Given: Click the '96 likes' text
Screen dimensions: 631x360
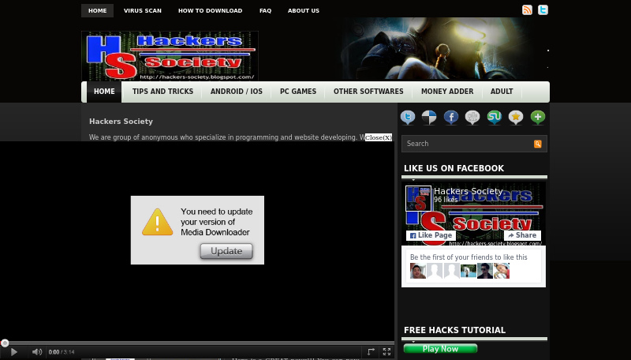Looking at the screenshot, I should 446,200.
